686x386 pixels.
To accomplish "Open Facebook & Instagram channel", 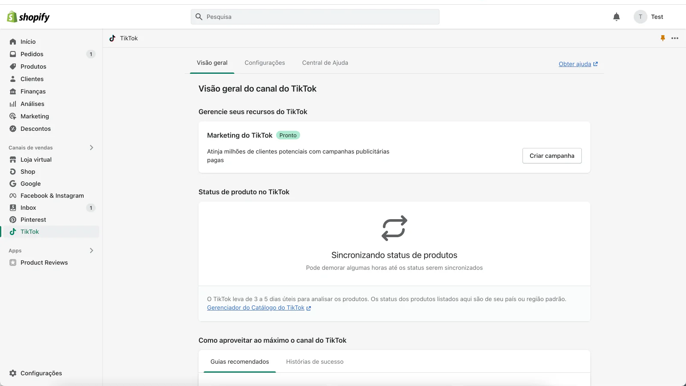I will (51, 196).
